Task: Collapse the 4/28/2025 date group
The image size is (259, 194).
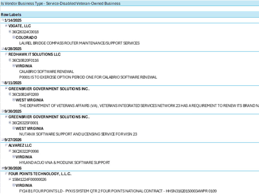Action: tap(3, 48)
